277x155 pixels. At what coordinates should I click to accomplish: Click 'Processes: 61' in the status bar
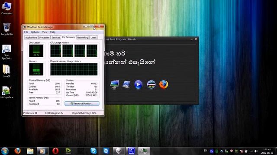30,113
